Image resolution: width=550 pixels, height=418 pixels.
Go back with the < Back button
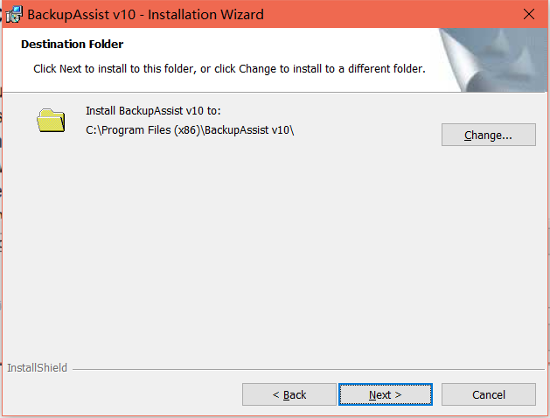(289, 394)
